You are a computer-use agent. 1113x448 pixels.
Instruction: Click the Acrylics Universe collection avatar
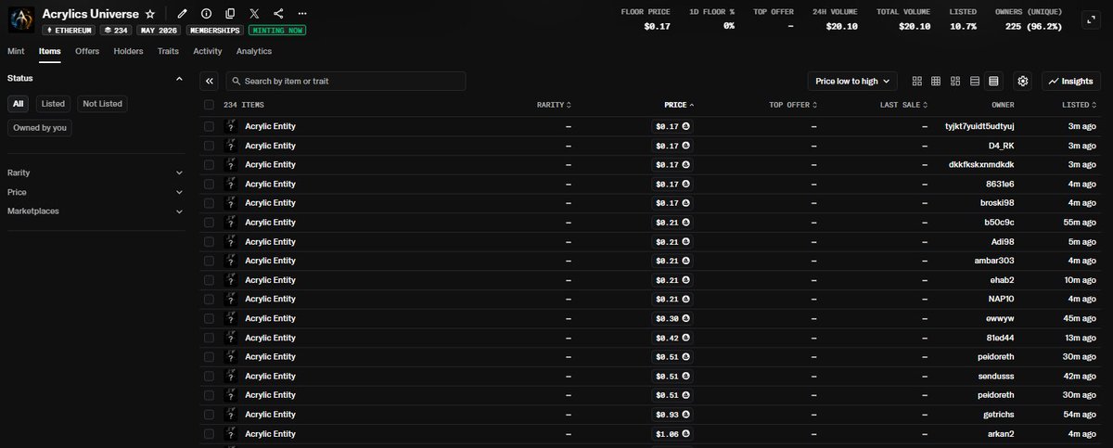pyautogui.click(x=21, y=20)
